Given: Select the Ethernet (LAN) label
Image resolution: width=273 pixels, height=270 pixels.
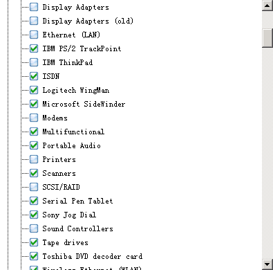Looking at the screenshot, I should [71, 35].
